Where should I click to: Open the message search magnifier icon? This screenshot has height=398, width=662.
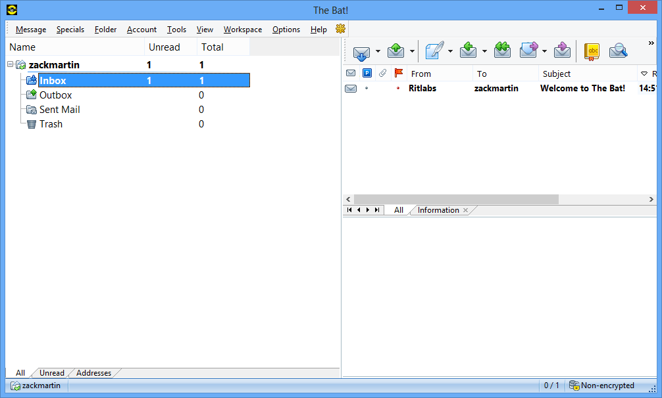coord(619,51)
